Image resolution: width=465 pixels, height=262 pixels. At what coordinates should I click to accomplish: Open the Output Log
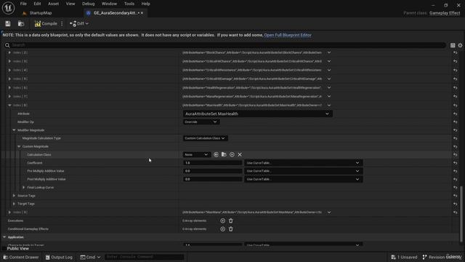pos(59,257)
